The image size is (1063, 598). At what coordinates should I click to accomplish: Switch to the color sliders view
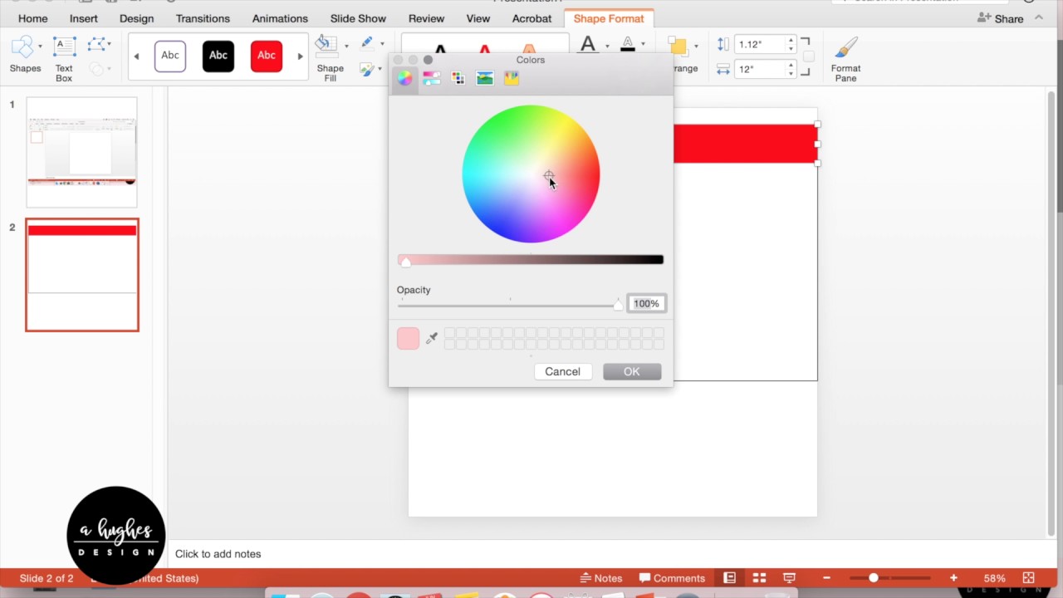(x=431, y=77)
